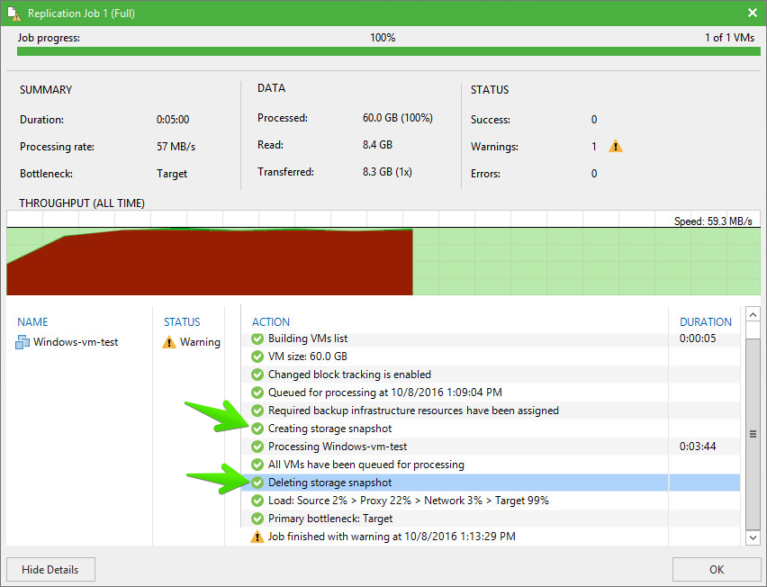Click the scroll up arrow of action list
Viewport: 767px width, 587px height.
753,314
